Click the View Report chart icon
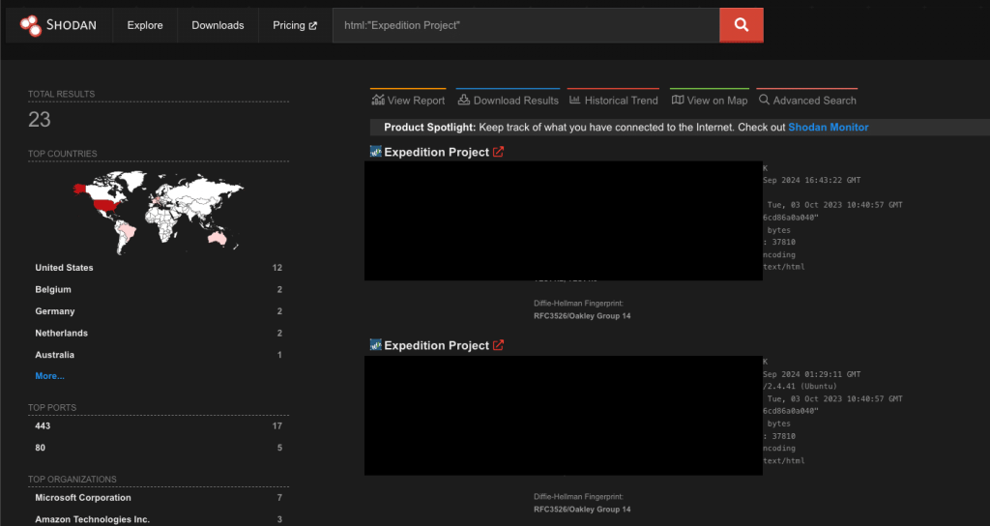Image resolution: width=990 pixels, height=526 pixels. coord(378,100)
